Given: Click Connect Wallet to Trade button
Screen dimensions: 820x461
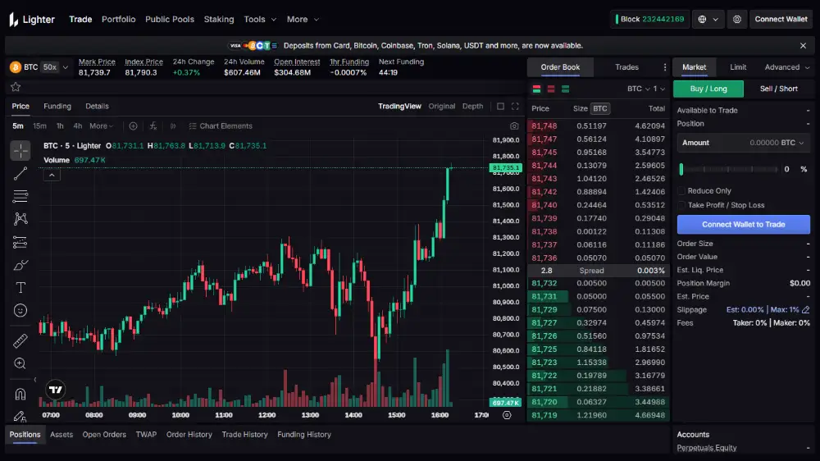Looking at the screenshot, I should 743,225.
